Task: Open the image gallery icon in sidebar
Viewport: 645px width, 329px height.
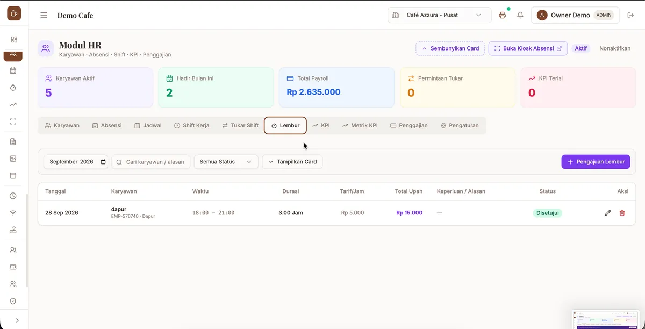Action: click(13, 159)
